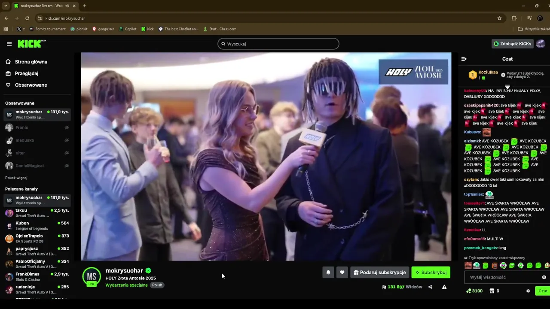550x309 pixels.
Task: Select the first emote in quick emote row
Action: (x=468, y=266)
